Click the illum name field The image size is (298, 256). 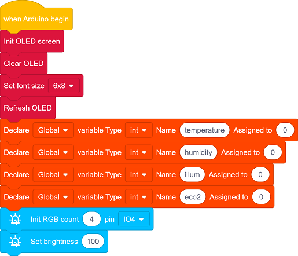pyautogui.click(x=192, y=175)
